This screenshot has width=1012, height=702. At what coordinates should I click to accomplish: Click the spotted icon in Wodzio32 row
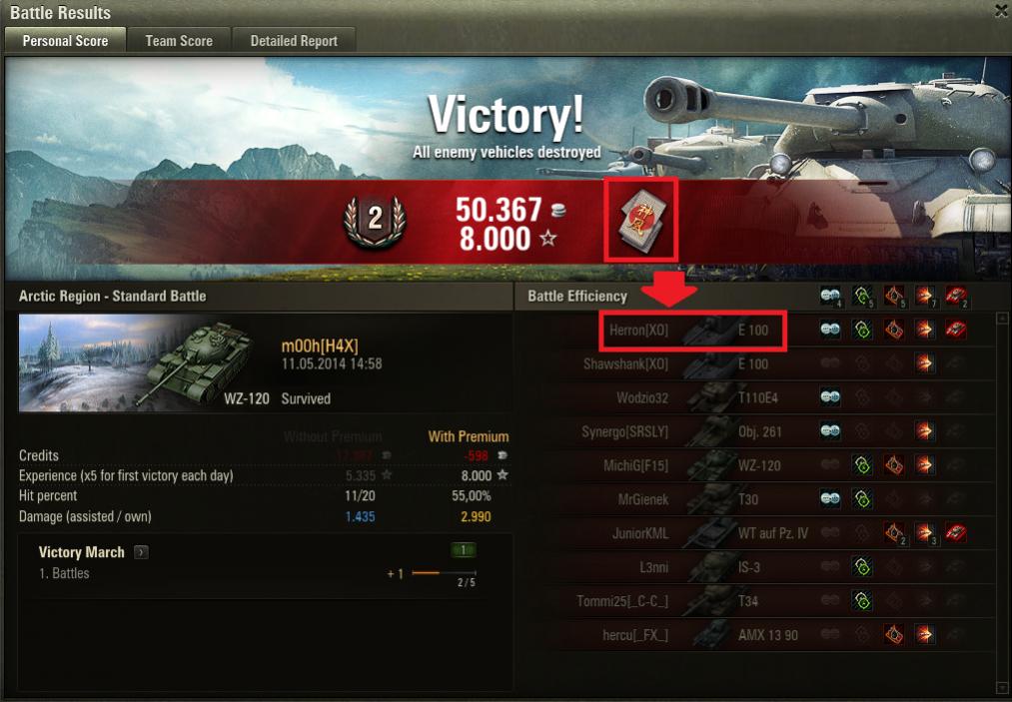(x=830, y=396)
